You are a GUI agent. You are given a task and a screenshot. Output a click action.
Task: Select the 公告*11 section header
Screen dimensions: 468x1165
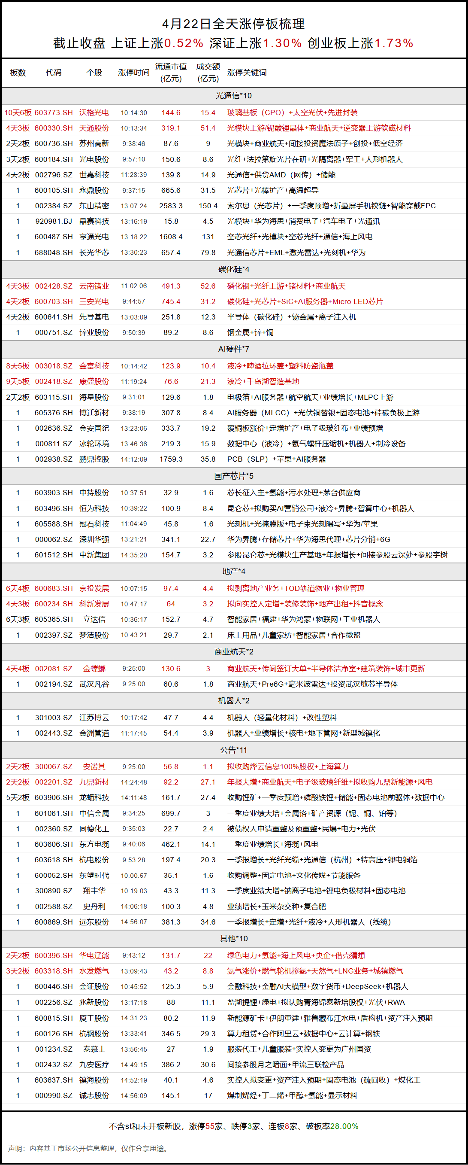point(233,750)
